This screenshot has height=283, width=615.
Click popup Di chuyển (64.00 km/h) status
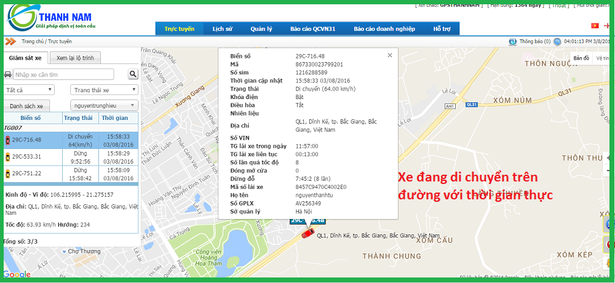[325, 89]
